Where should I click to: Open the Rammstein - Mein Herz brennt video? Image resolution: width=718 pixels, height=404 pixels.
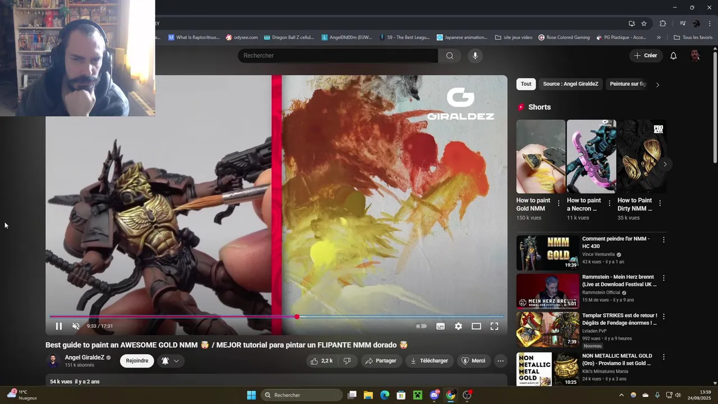(619, 281)
